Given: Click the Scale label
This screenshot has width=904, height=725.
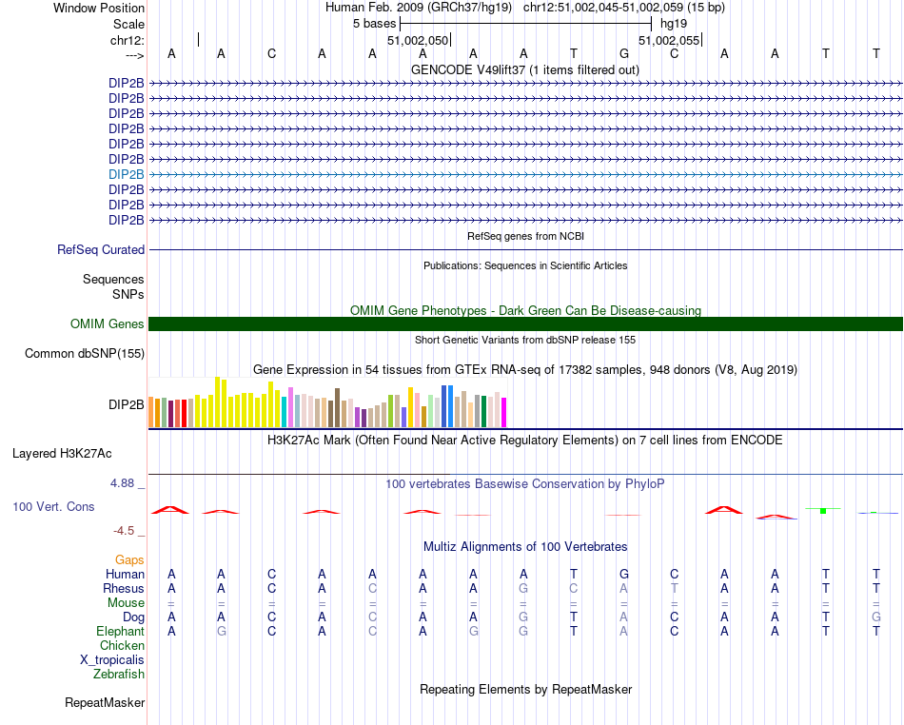Looking at the screenshot, I should coord(128,24).
